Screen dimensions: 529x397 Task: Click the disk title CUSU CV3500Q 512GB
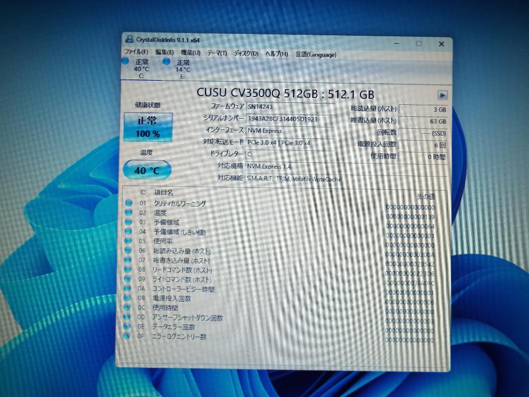(257, 93)
